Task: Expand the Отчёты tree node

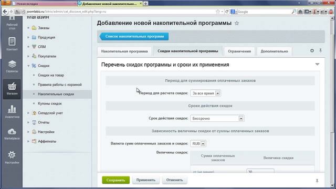Action: [x=28, y=122]
